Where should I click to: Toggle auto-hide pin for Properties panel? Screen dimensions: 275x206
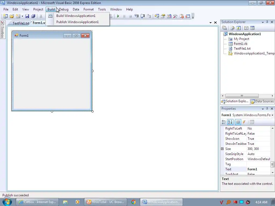267,109
